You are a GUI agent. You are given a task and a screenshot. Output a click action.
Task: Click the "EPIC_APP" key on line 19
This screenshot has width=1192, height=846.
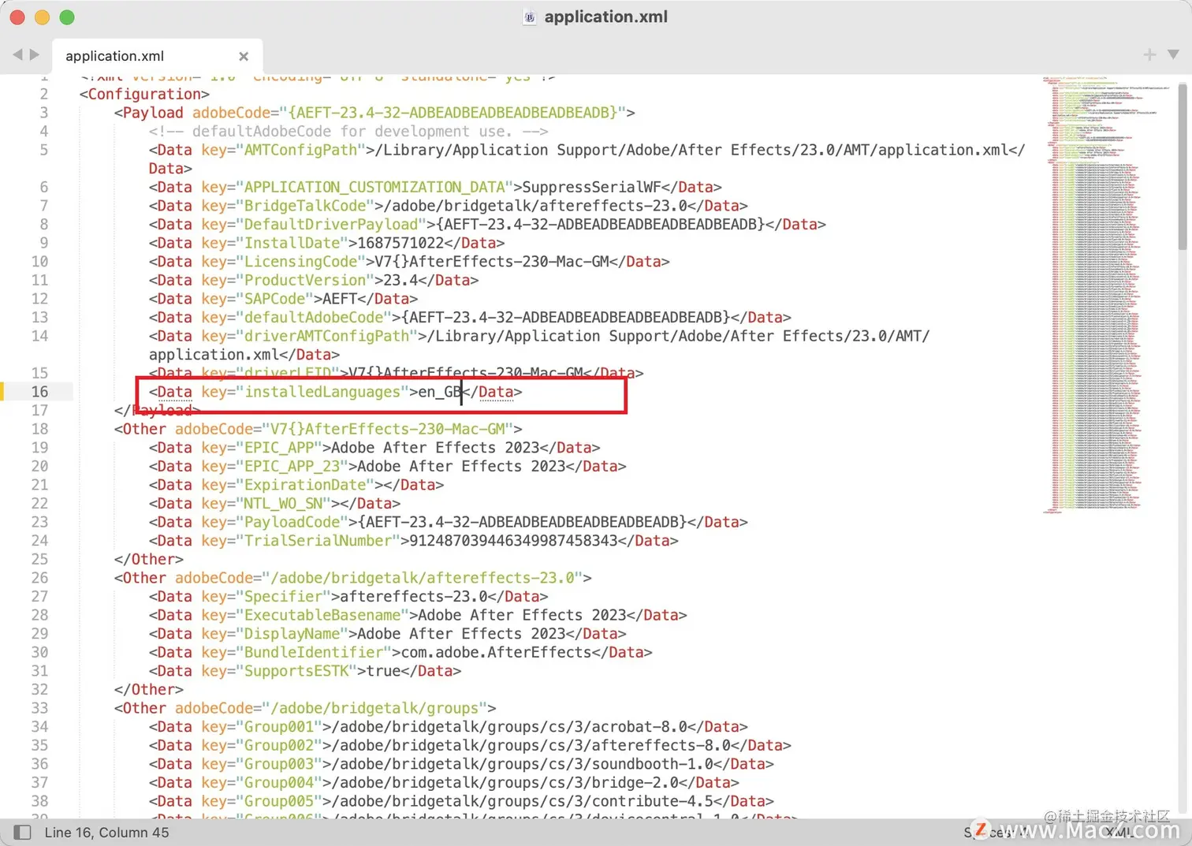pyautogui.click(x=279, y=448)
